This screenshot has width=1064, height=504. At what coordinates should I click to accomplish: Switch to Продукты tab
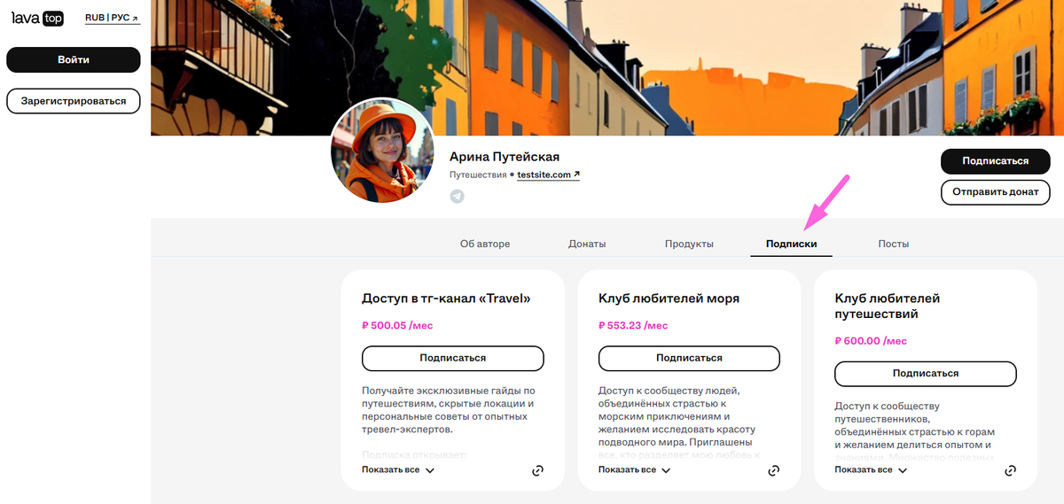[x=689, y=244]
